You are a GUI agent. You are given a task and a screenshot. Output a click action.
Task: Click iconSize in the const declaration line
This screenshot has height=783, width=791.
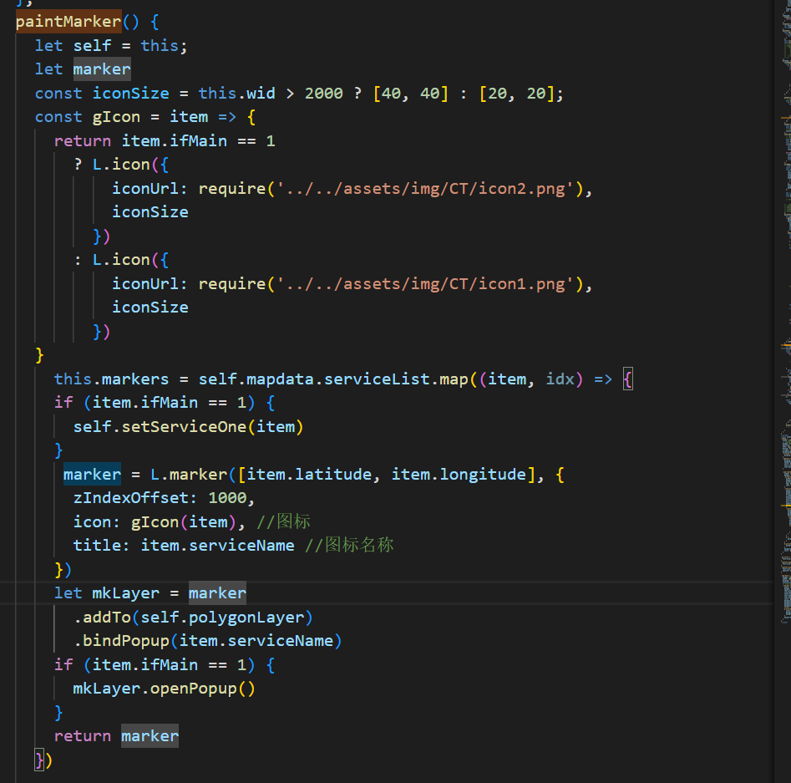(130, 93)
